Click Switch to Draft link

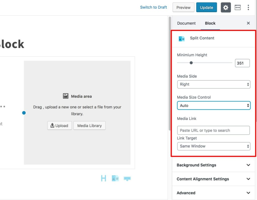[x=153, y=7]
